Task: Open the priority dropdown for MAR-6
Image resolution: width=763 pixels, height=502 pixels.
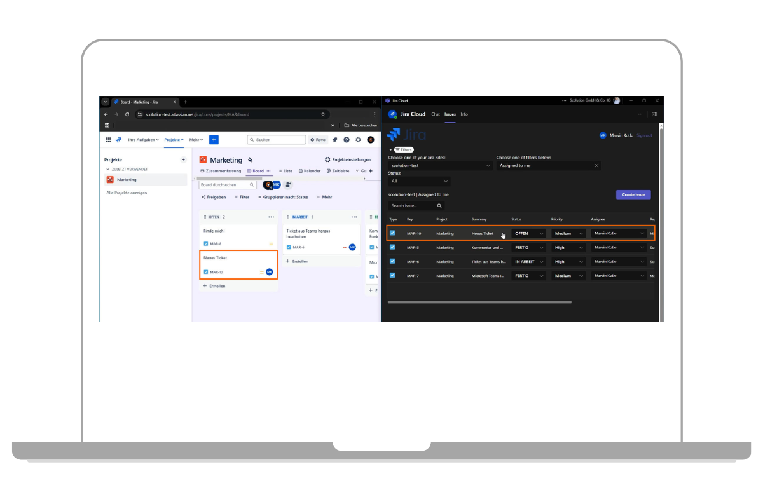Action: (568, 262)
